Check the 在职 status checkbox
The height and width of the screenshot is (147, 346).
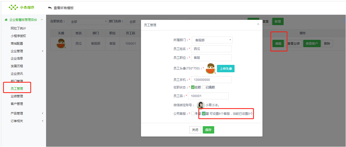[193, 87]
